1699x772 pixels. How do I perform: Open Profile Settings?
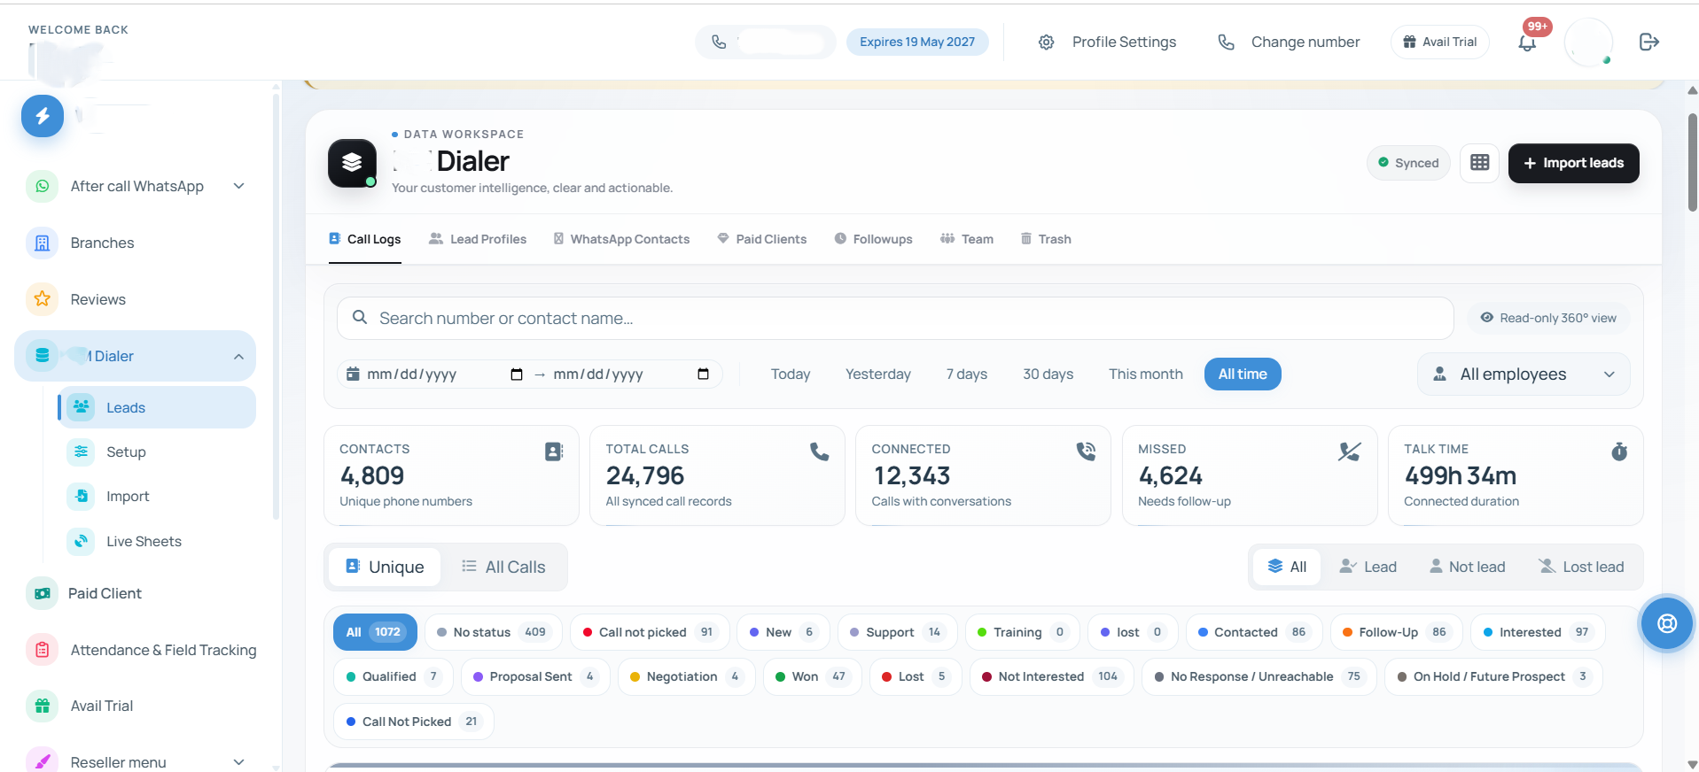pos(1107,42)
